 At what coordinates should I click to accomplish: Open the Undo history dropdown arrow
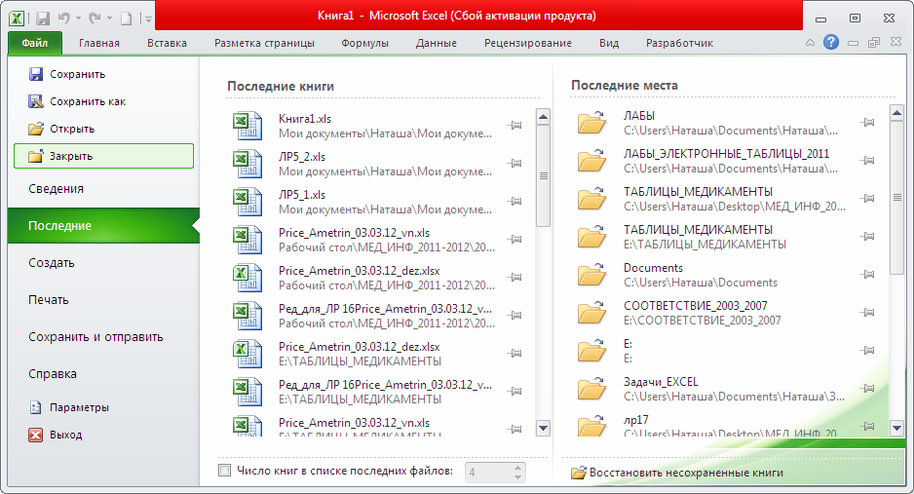click(78, 19)
